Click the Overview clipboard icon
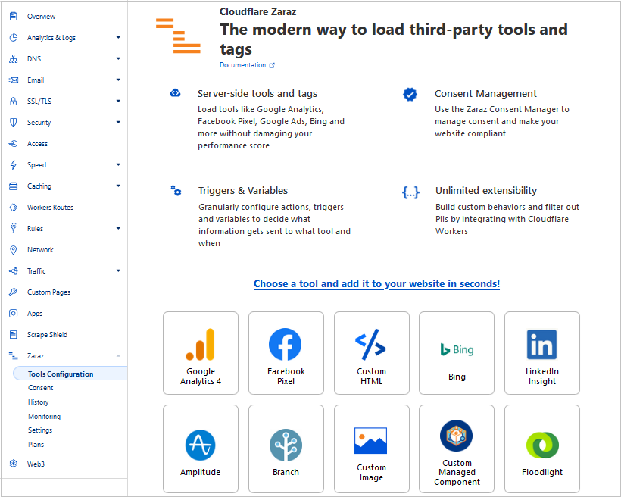The width and height of the screenshot is (621, 497). 14,16
